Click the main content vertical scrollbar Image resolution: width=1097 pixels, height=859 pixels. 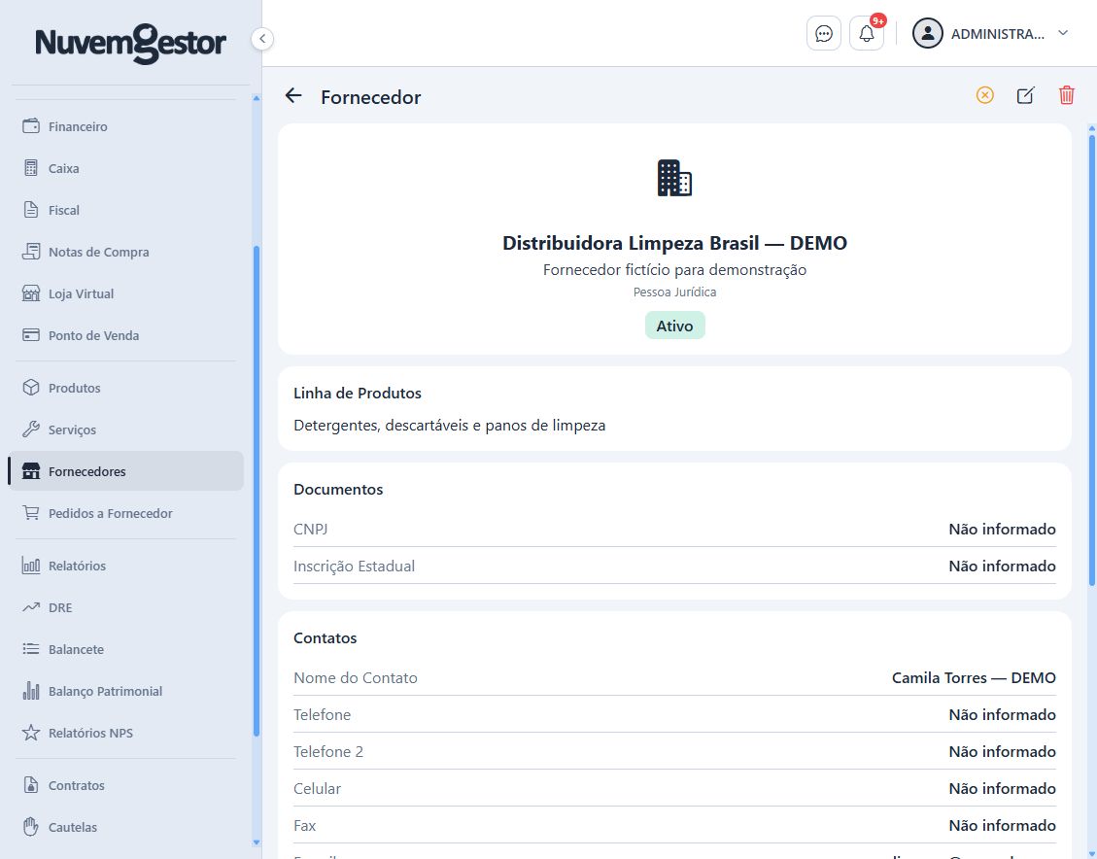[x=1091, y=361]
